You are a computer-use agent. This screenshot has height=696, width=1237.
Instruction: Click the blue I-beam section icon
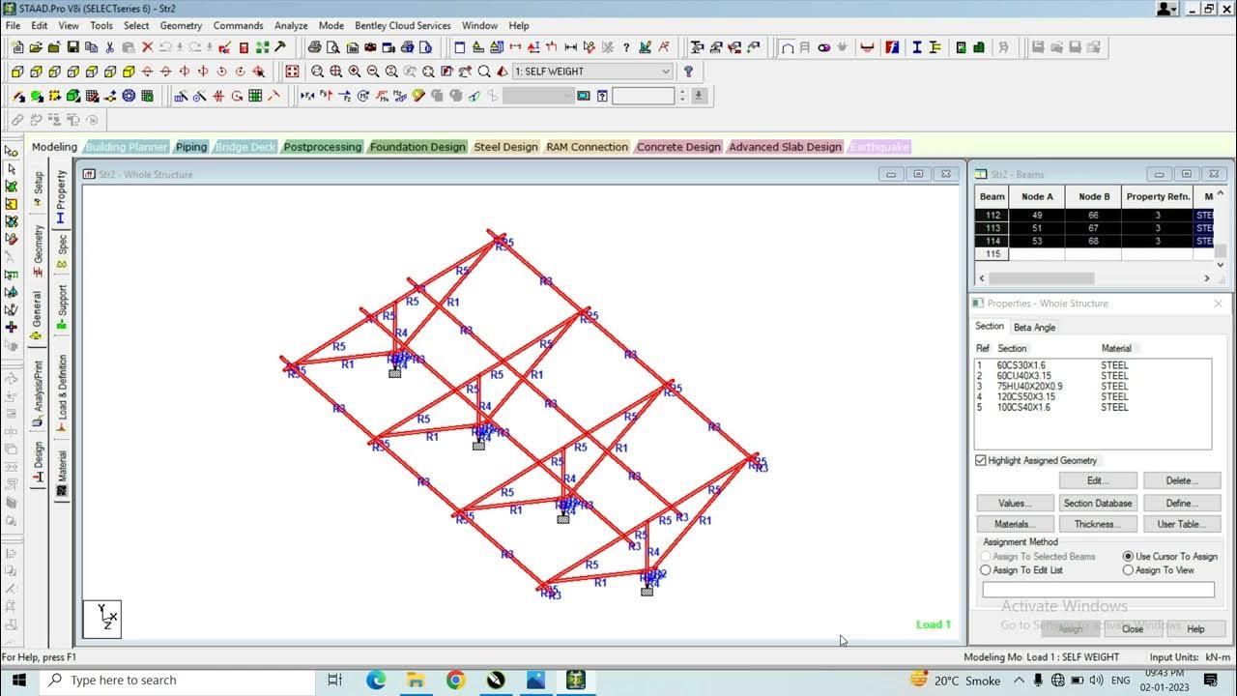point(916,46)
